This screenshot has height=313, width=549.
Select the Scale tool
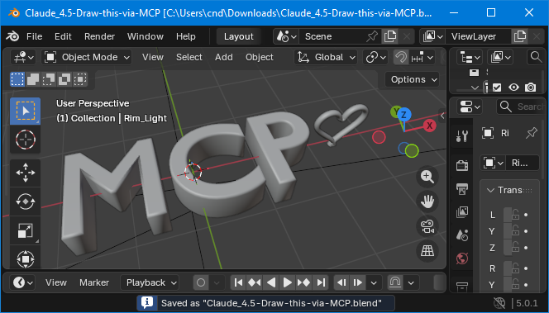(25, 230)
